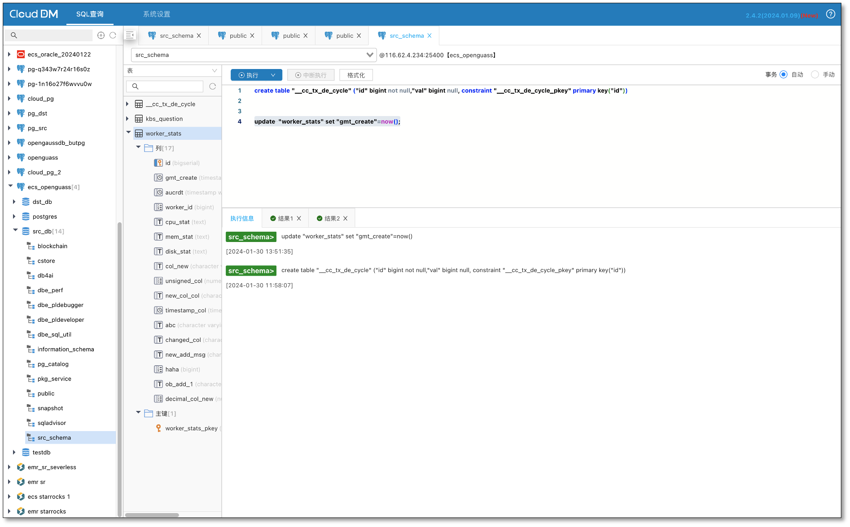The width and height of the screenshot is (850, 527).
Task: Close the 结果1 result tab
Action: coord(299,219)
